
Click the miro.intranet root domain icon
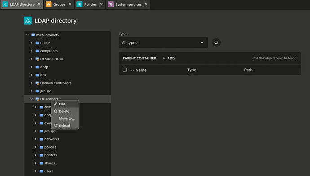pyautogui.click(x=33, y=35)
